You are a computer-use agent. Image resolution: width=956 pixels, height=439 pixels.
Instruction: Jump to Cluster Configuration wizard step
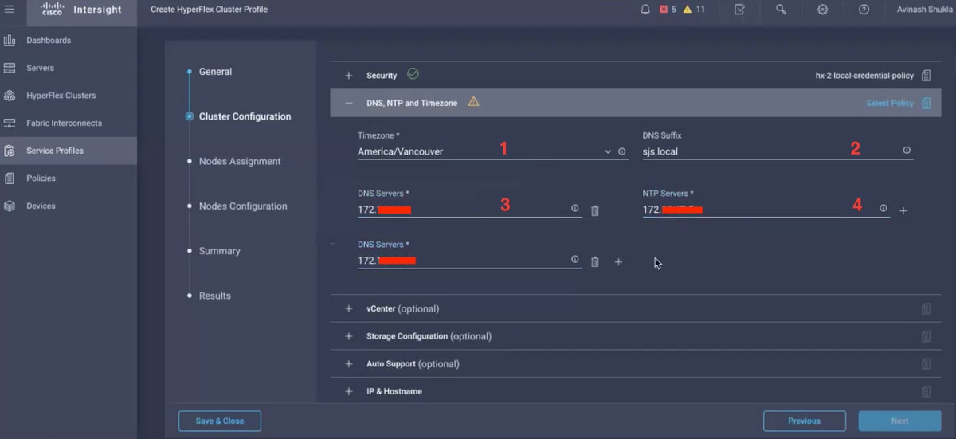(x=245, y=116)
